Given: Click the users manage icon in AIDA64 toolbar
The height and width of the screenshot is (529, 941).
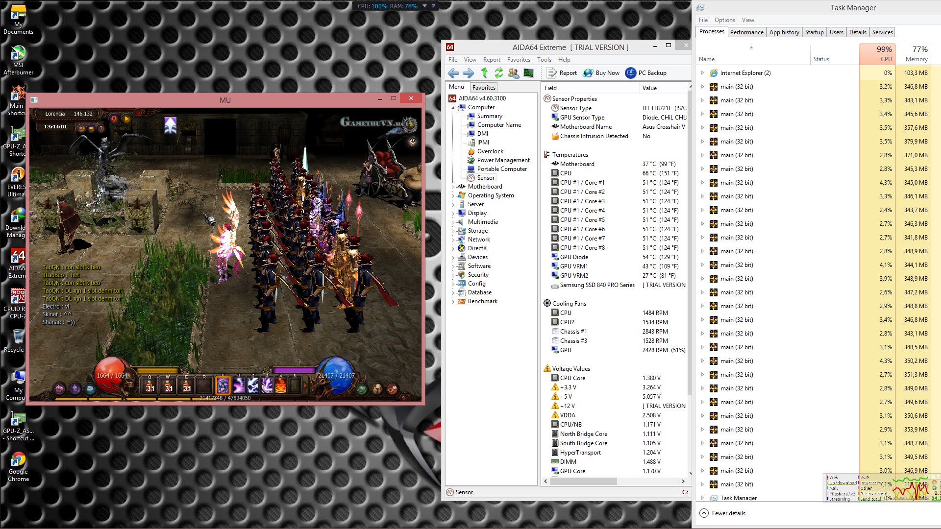Looking at the screenshot, I should [x=513, y=73].
